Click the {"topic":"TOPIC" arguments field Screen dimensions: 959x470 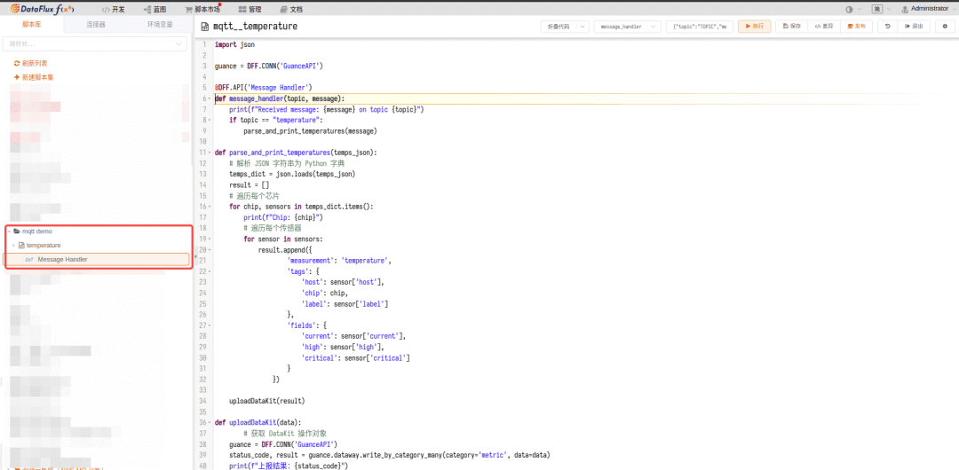click(x=700, y=27)
